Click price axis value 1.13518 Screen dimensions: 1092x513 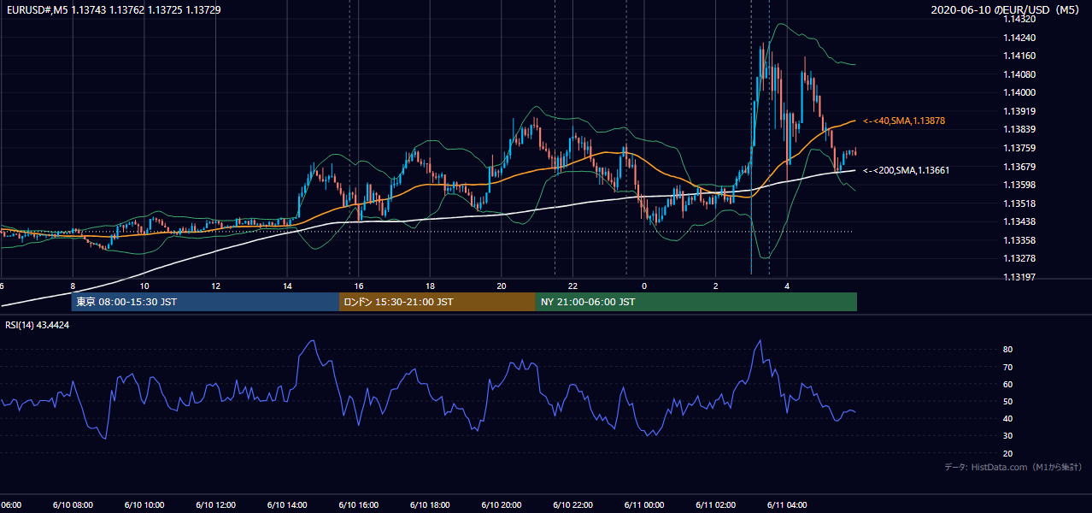(1019, 203)
